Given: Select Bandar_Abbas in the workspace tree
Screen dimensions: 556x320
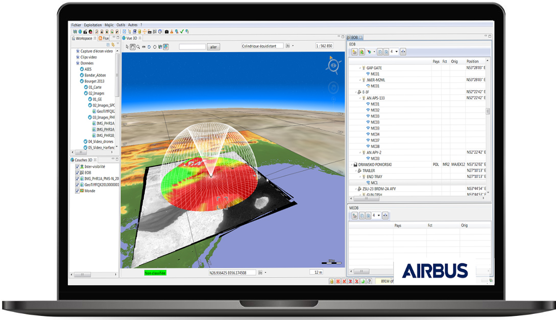Looking at the screenshot, I should [95, 75].
